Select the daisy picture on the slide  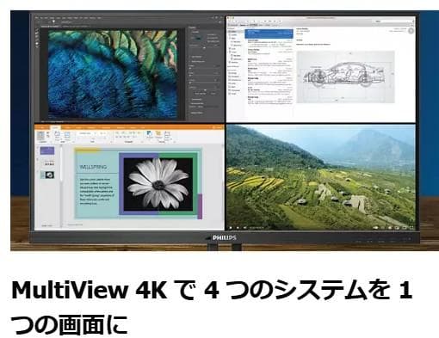(158, 184)
